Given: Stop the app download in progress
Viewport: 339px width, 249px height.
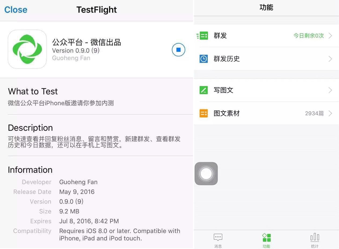Looking at the screenshot, I should [x=178, y=50].
